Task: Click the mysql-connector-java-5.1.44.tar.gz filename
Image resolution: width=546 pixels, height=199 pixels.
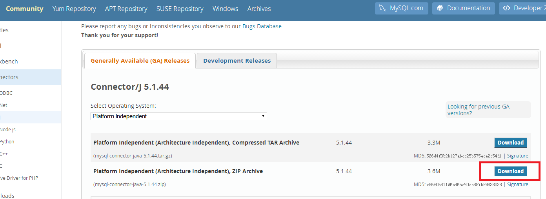Action: 133,156
